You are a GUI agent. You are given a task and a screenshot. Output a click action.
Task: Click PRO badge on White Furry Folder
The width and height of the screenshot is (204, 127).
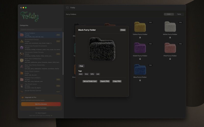click(x=180, y=22)
